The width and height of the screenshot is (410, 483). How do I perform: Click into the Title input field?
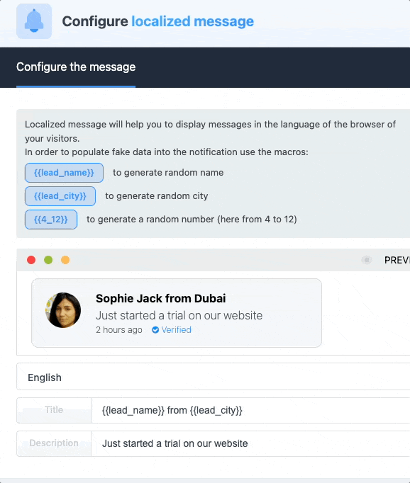250,410
